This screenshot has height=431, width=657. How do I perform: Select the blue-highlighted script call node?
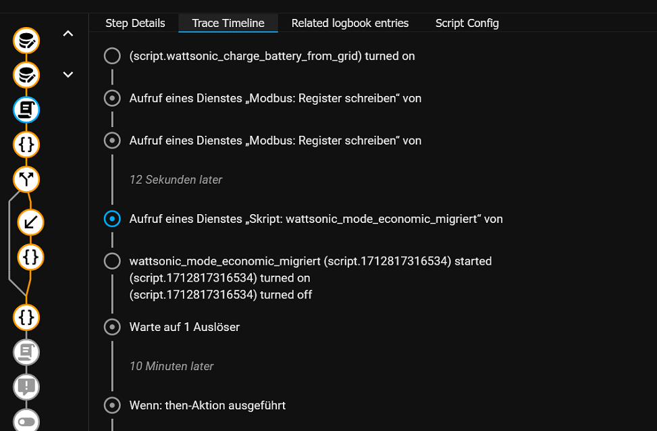pyautogui.click(x=26, y=110)
